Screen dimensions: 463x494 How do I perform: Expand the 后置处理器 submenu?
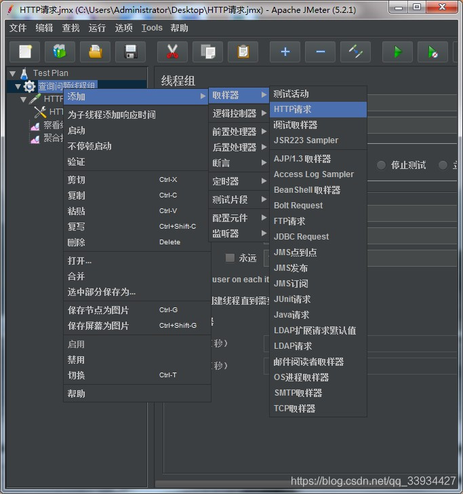(x=239, y=147)
